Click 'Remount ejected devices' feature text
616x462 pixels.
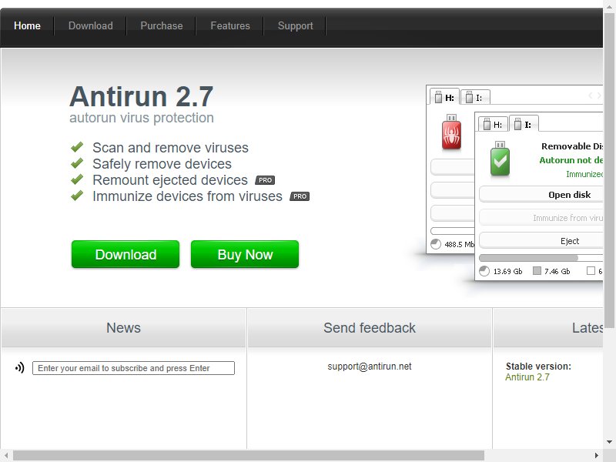(x=170, y=180)
